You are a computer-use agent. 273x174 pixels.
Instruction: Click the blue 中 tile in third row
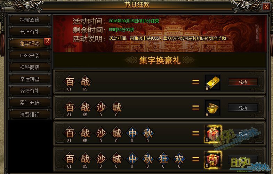[132, 133]
